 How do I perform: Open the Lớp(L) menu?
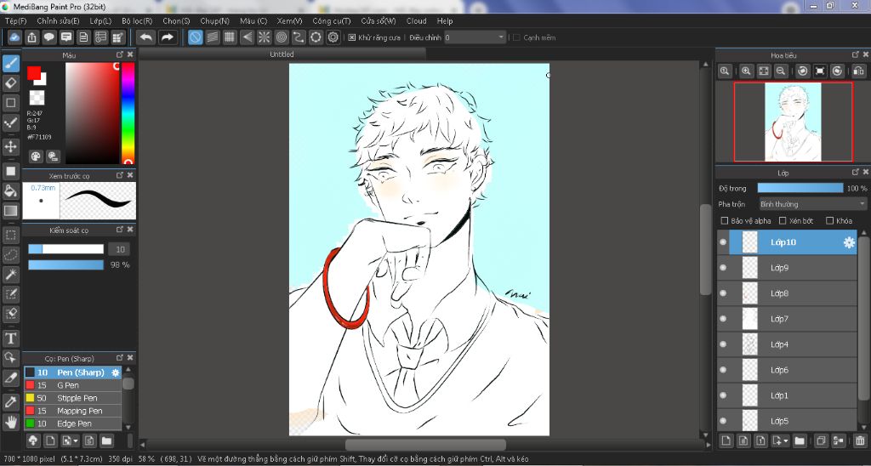coord(100,20)
